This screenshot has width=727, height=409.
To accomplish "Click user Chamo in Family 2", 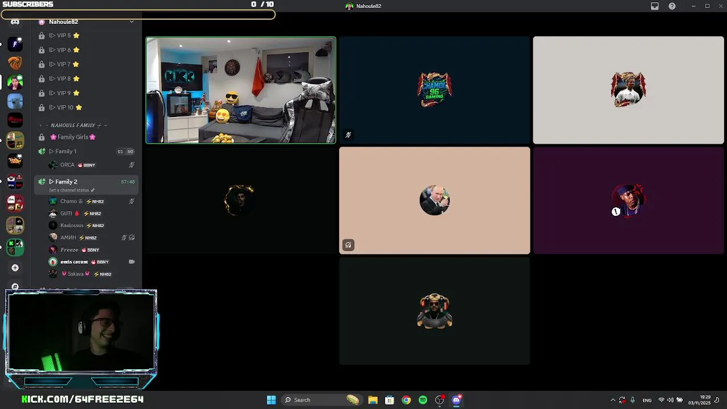I will (85, 201).
